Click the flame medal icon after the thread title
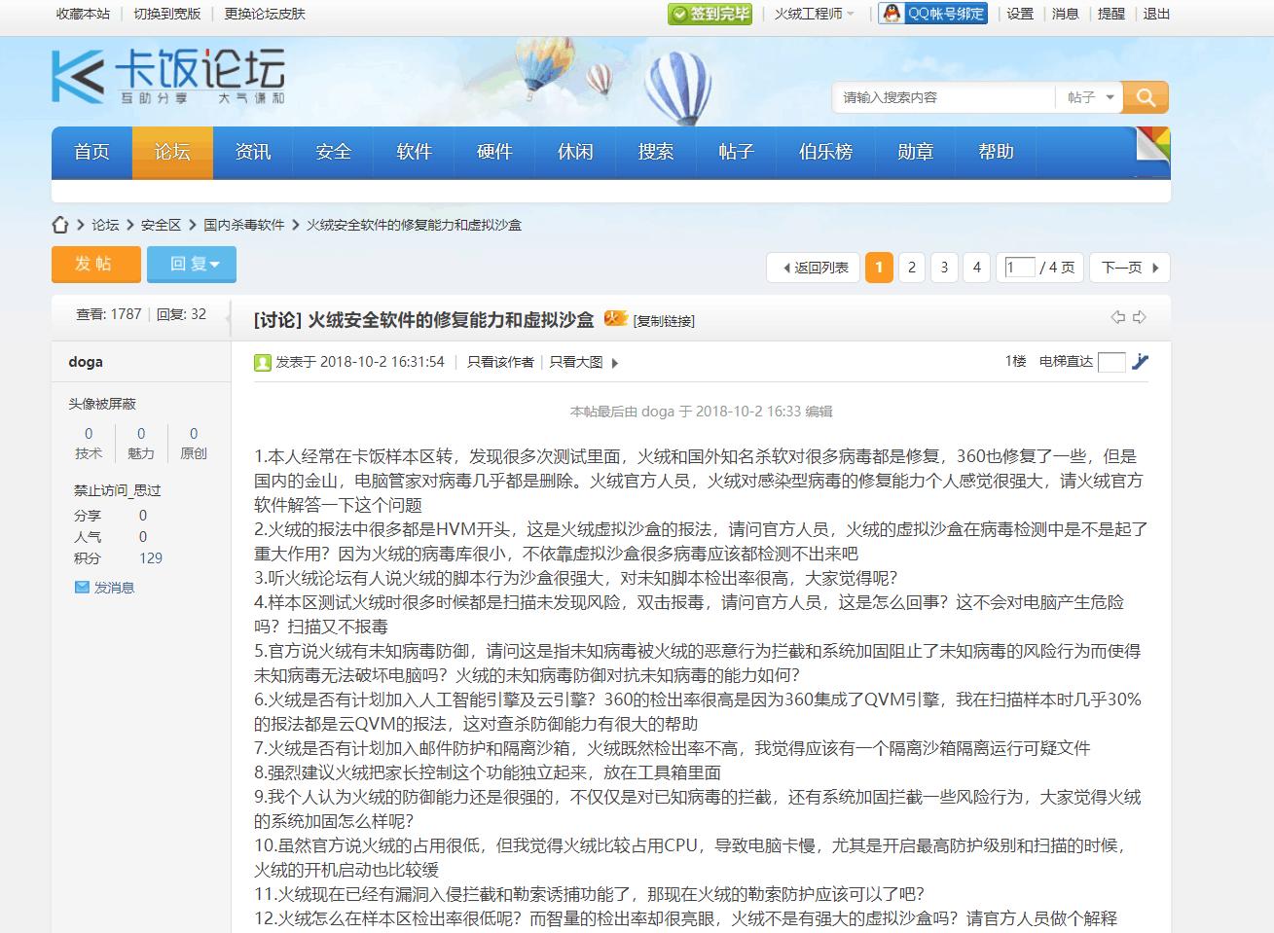Viewport: 1274px width, 933px height. tap(613, 318)
